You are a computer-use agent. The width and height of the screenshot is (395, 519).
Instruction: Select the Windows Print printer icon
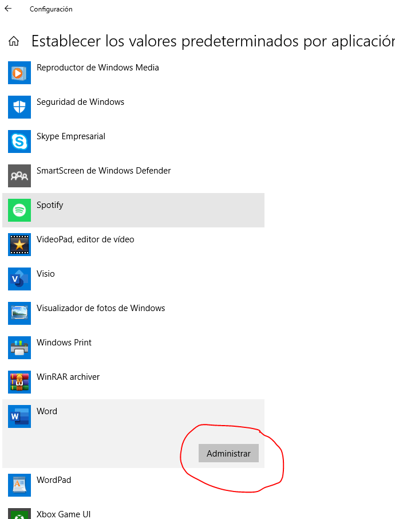click(x=19, y=348)
